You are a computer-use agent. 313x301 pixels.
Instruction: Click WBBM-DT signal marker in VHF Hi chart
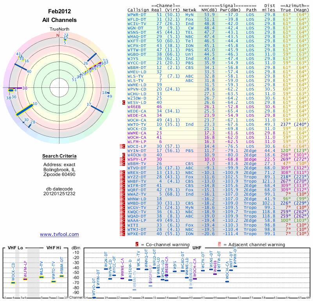61,276
